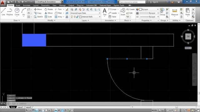Toggle the layer lock padlock icon
This screenshot has width=200, height=112.
77,17
